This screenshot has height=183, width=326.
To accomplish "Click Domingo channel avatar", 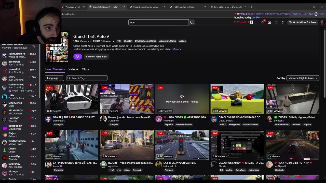I will pyautogui.click(x=48, y=119).
